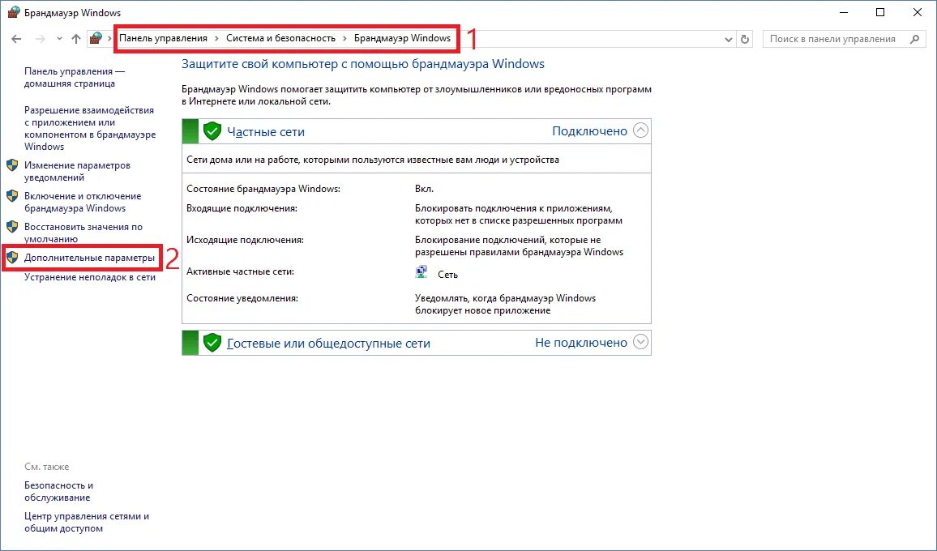Select 'Брандмауэр Windows' breadcrumb
Viewport: 937px width, 551px height.
click(402, 38)
